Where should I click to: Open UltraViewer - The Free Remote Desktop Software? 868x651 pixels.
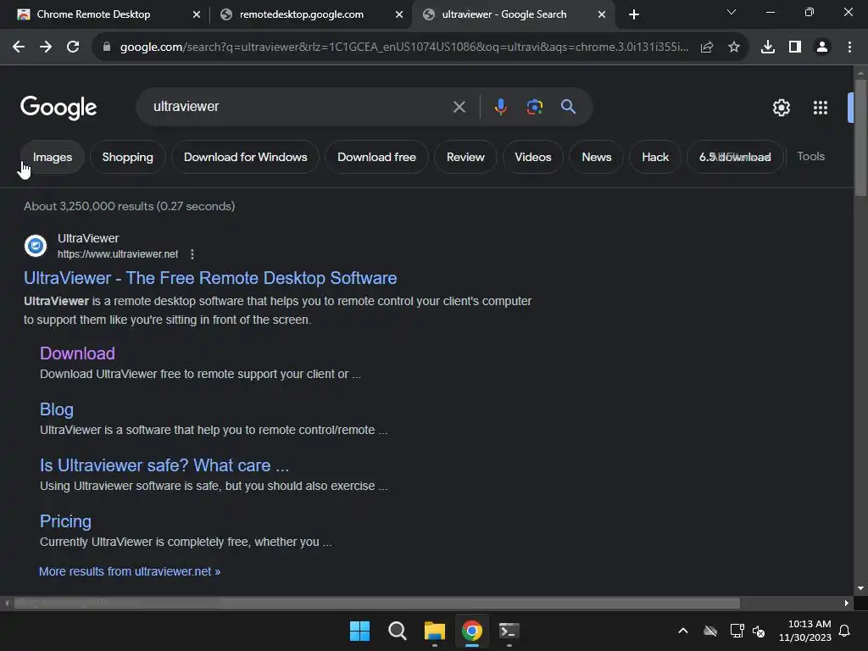click(x=210, y=278)
